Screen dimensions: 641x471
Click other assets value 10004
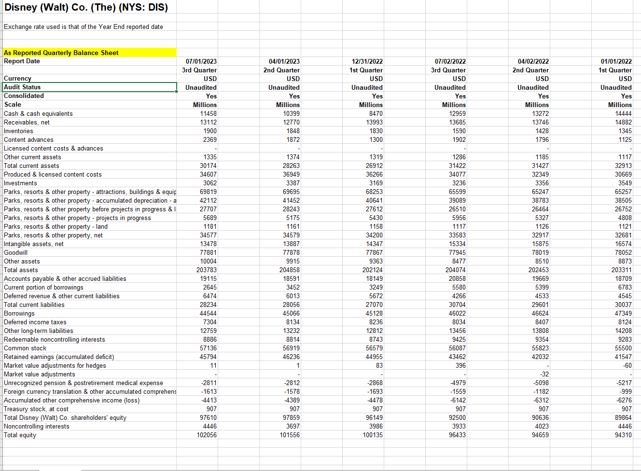point(209,261)
